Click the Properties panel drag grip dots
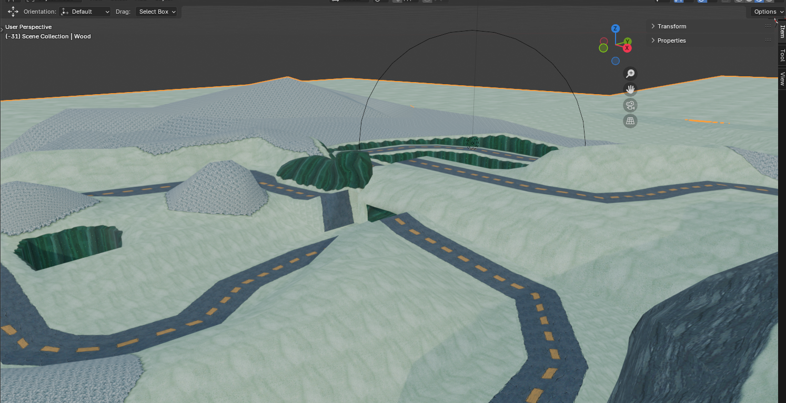Screen dimensions: 786x403 point(768,41)
